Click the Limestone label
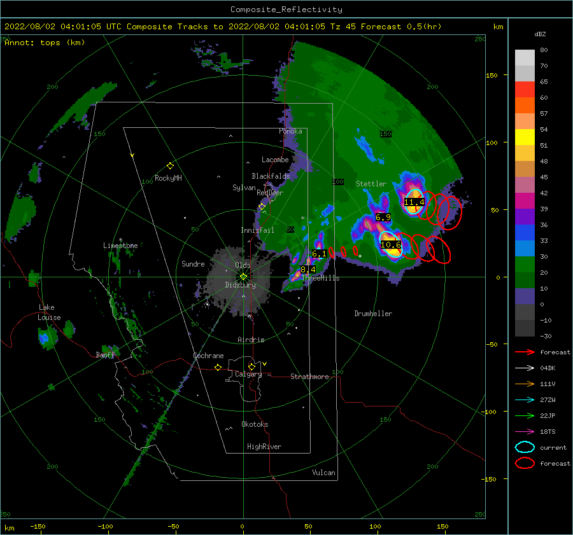 coord(120,246)
